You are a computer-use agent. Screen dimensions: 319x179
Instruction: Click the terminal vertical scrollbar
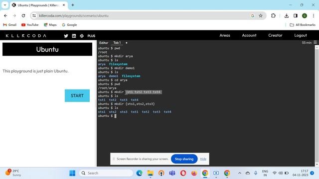[x=317, y=105]
